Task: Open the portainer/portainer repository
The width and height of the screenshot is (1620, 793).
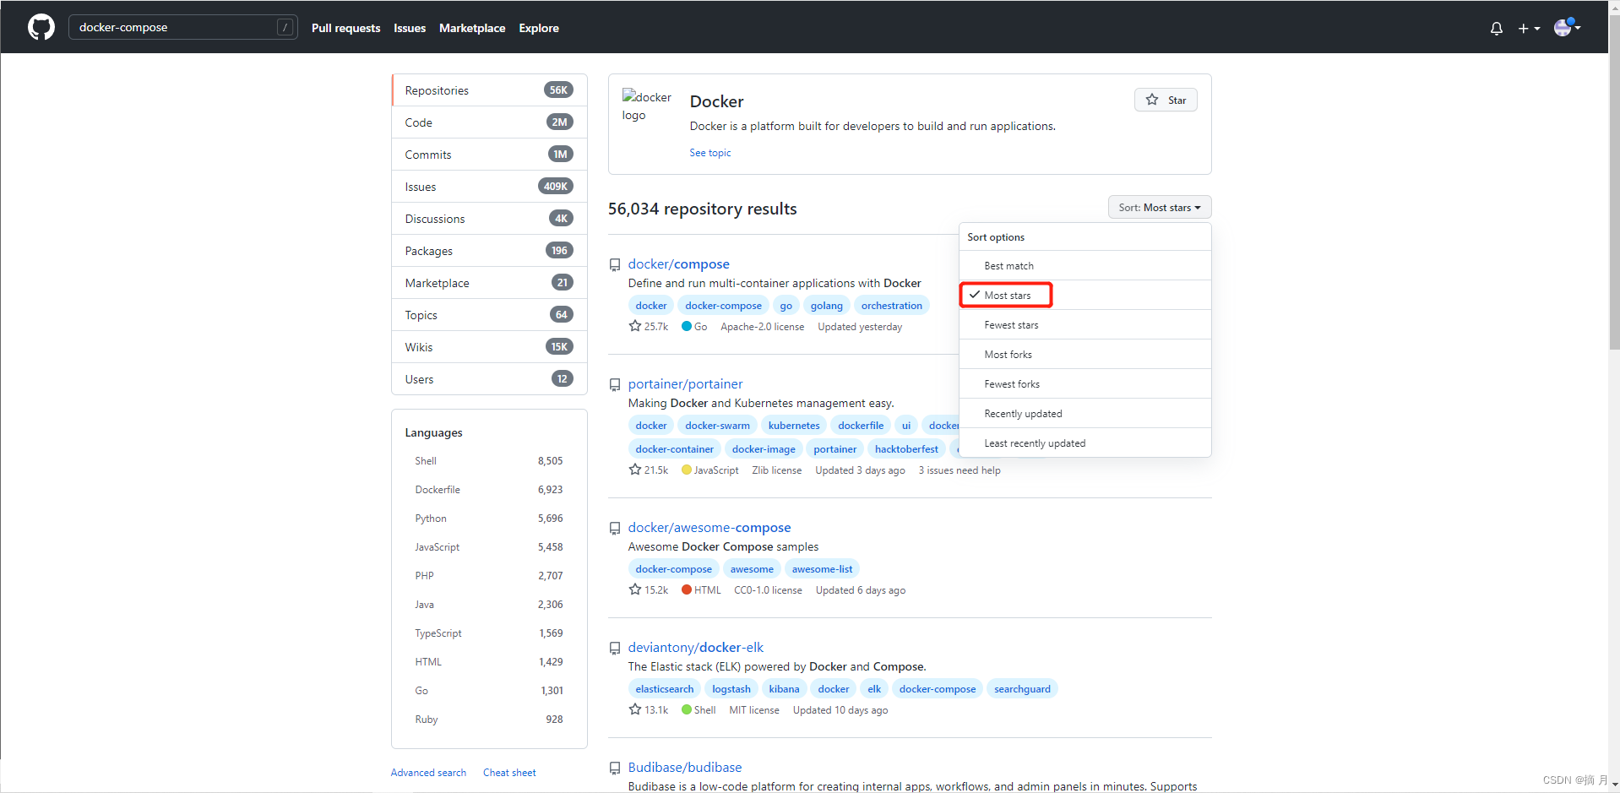Action: [685, 384]
